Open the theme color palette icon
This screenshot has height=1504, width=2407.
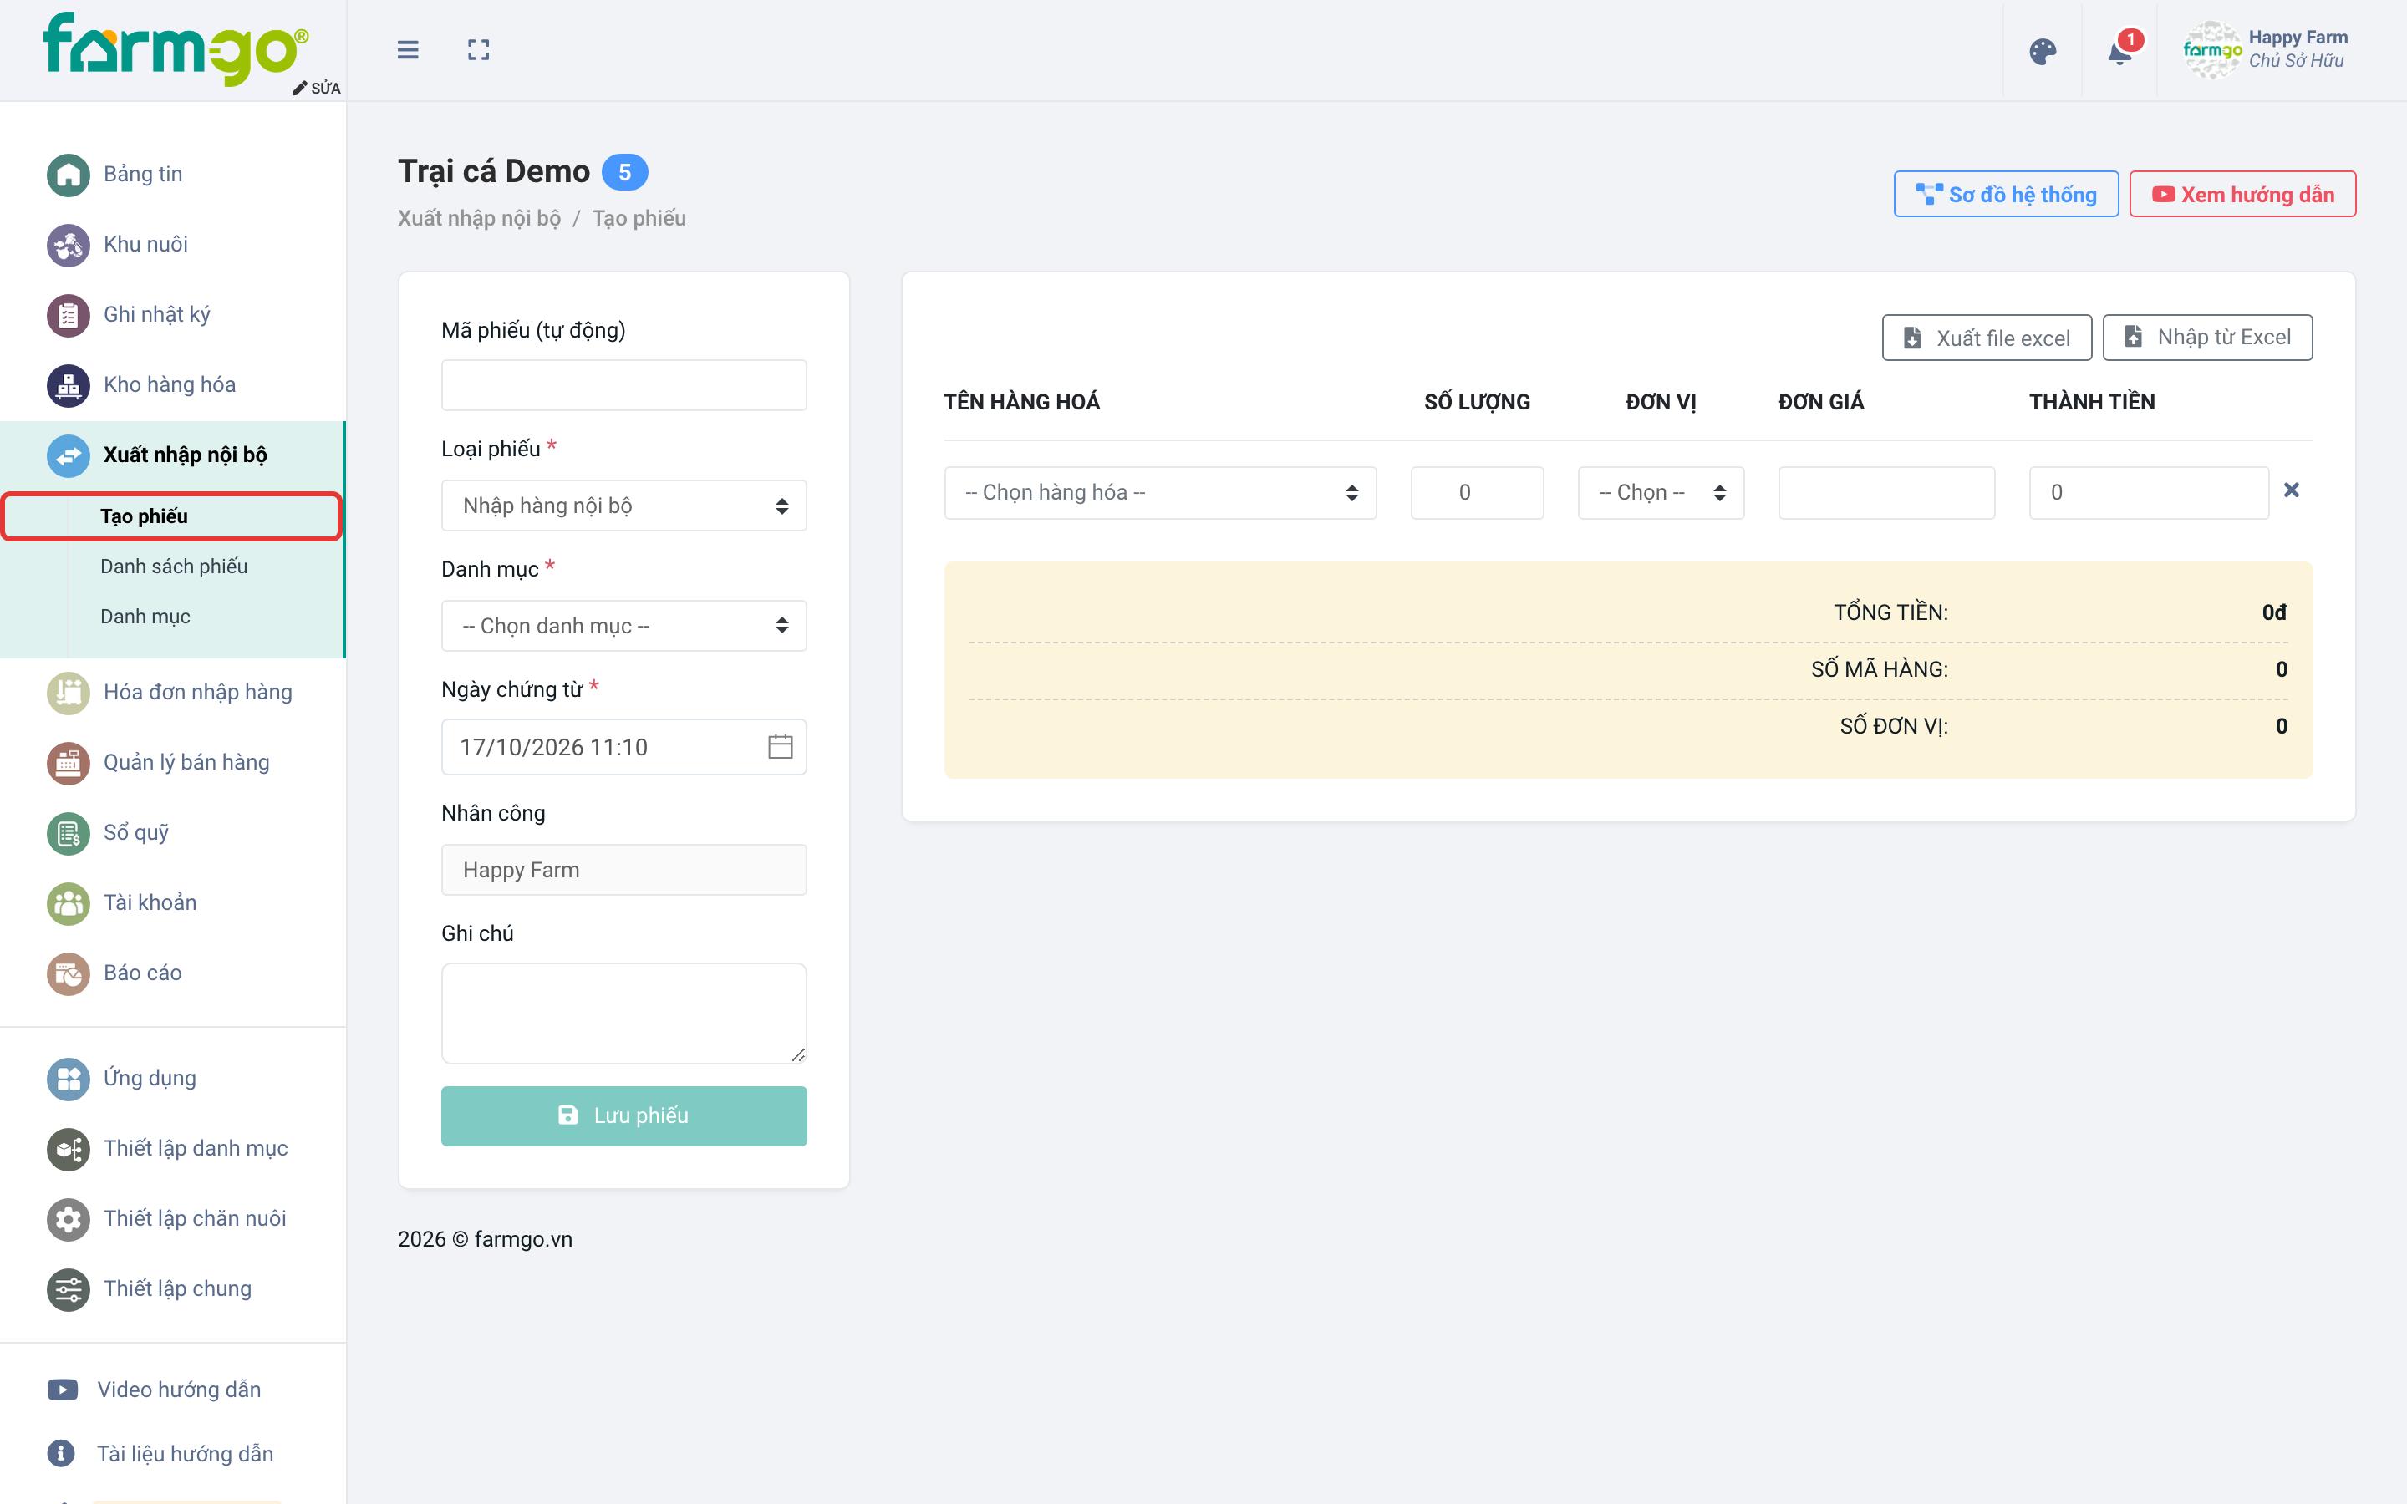(x=2043, y=51)
